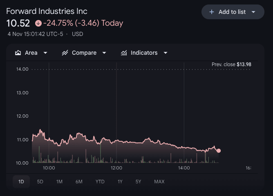
Task: Expand the Area chart type dropdown arrow
Action: [x=45, y=53]
